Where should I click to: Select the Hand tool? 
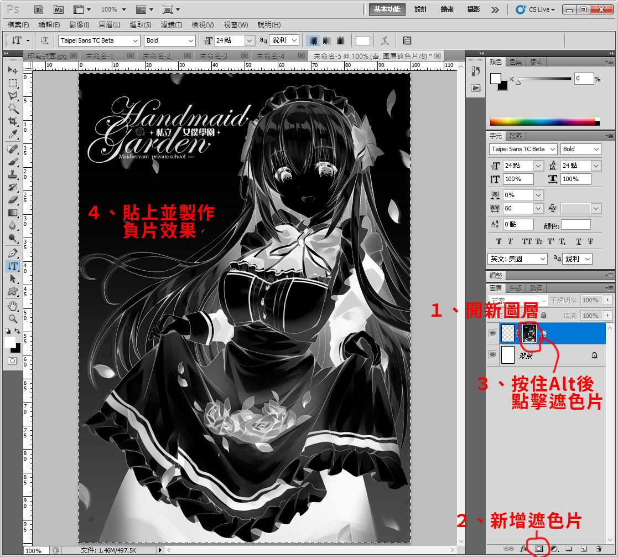[13, 306]
